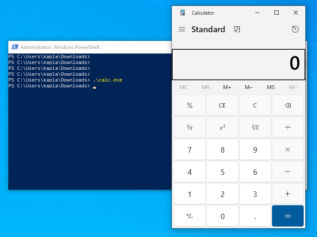Click the square root key
The width and height of the screenshot is (317, 237).
click(x=255, y=127)
